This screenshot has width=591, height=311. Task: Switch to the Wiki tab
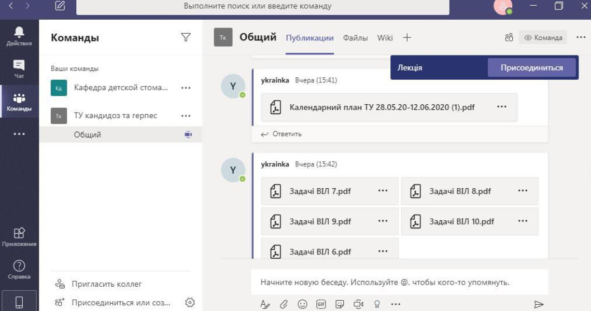385,38
